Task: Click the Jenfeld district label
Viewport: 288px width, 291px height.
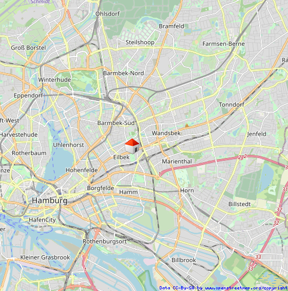Action: coord(256,134)
